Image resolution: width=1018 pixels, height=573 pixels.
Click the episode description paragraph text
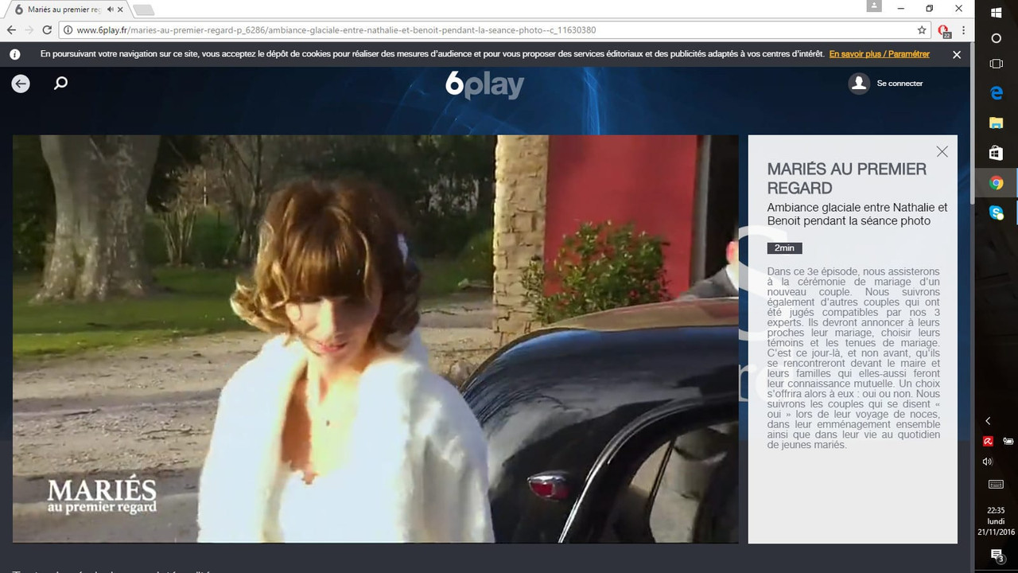pos(853,358)
